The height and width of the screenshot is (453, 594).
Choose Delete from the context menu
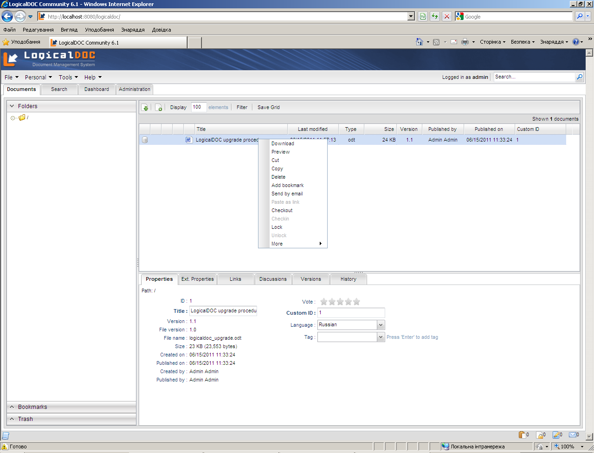coord(293,177)
